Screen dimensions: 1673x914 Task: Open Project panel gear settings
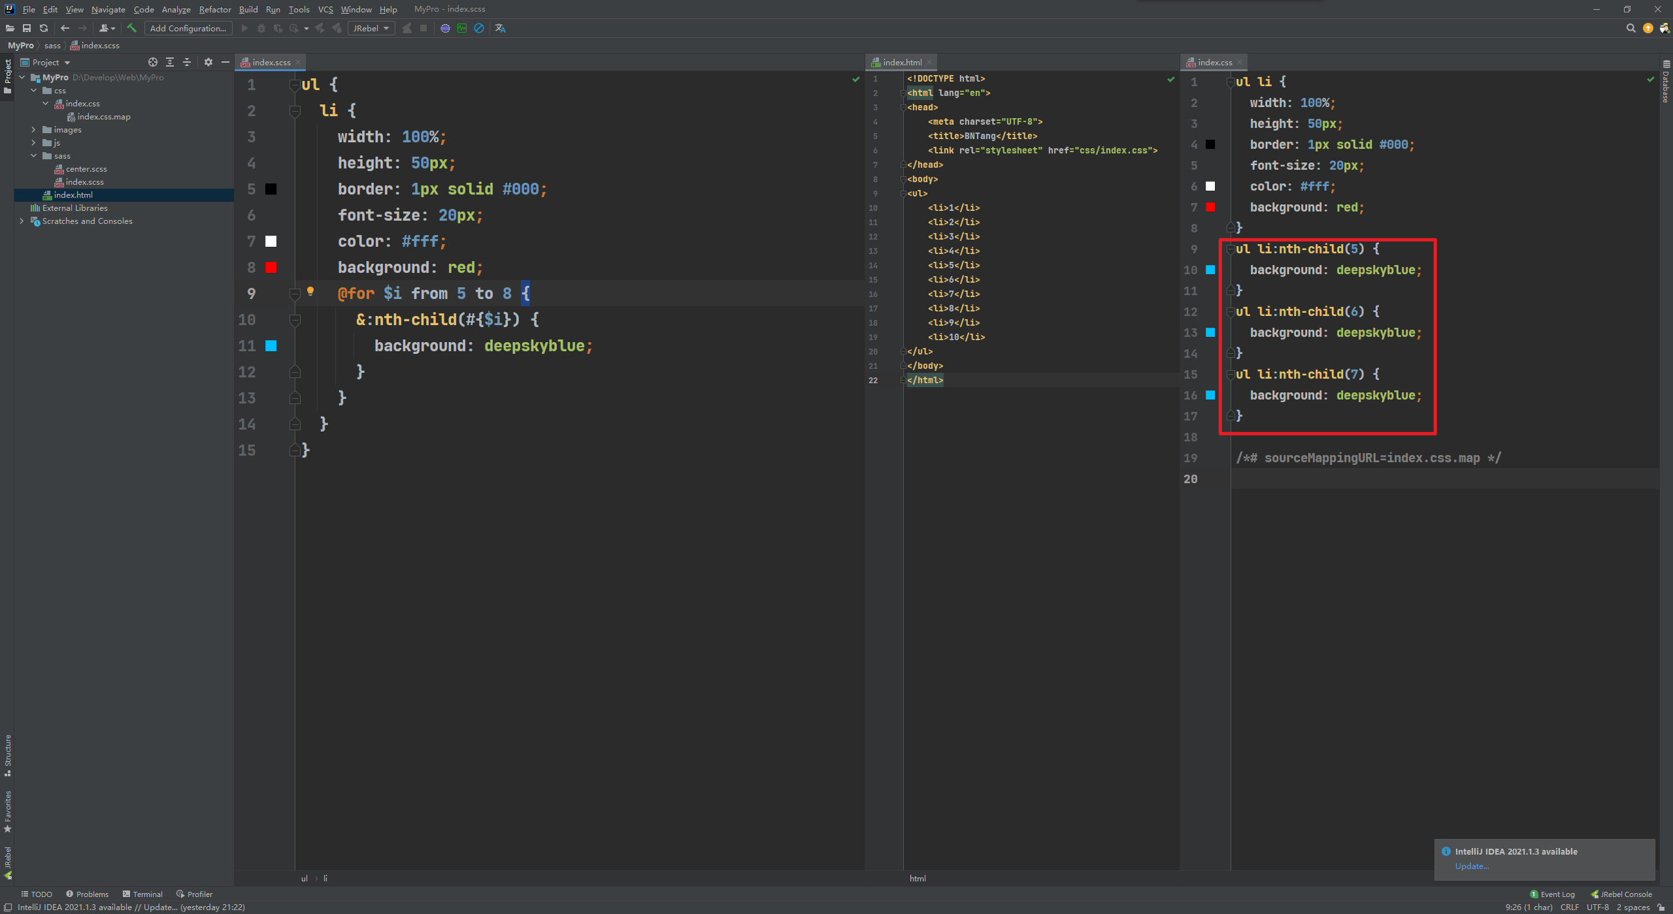208,62
